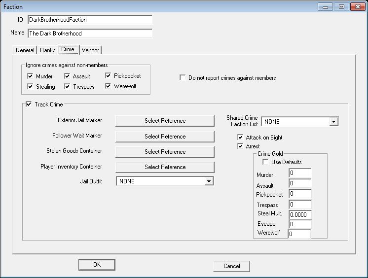Select the Crime tab
Viewport: 368px width, 278px height.
69,49
